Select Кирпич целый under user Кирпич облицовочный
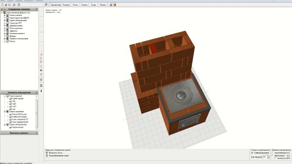292x164 pixels. point(18,128)
